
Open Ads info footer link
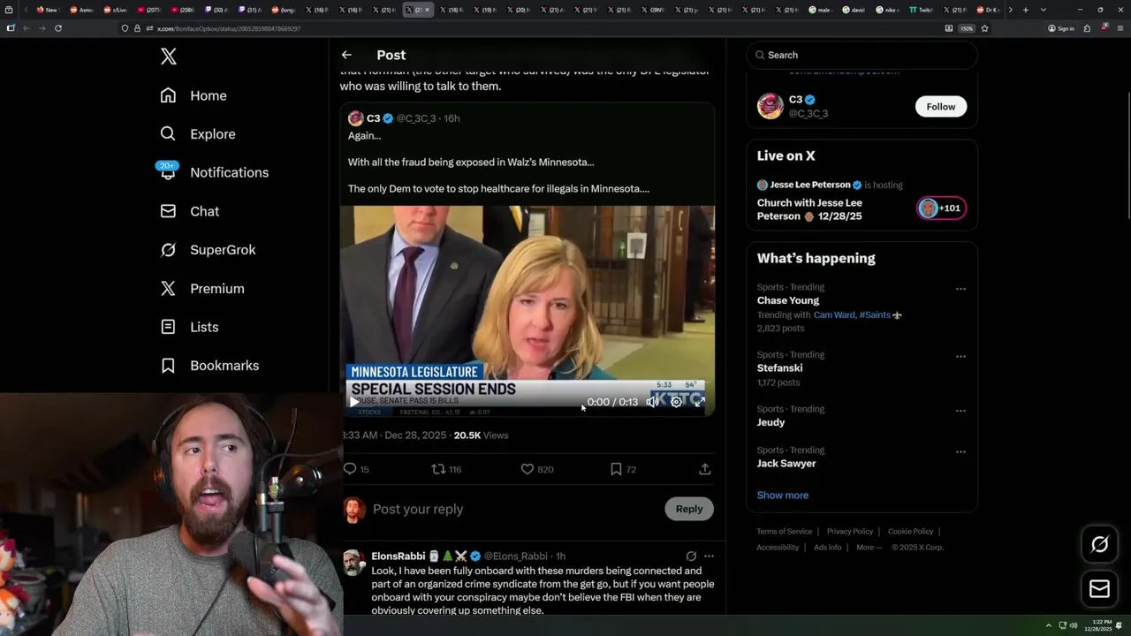828,548
